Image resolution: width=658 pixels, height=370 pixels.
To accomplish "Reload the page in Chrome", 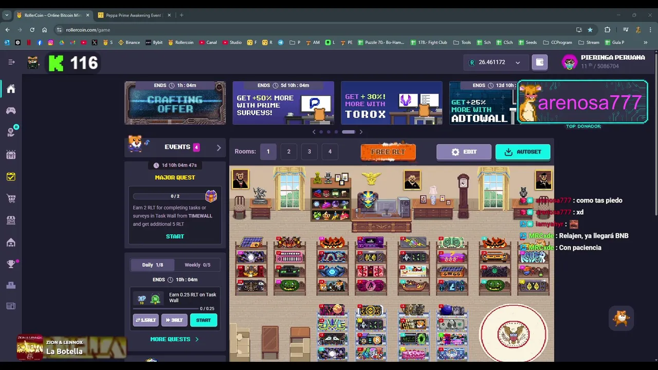I will pyautogui.click(x=32, y=30).
